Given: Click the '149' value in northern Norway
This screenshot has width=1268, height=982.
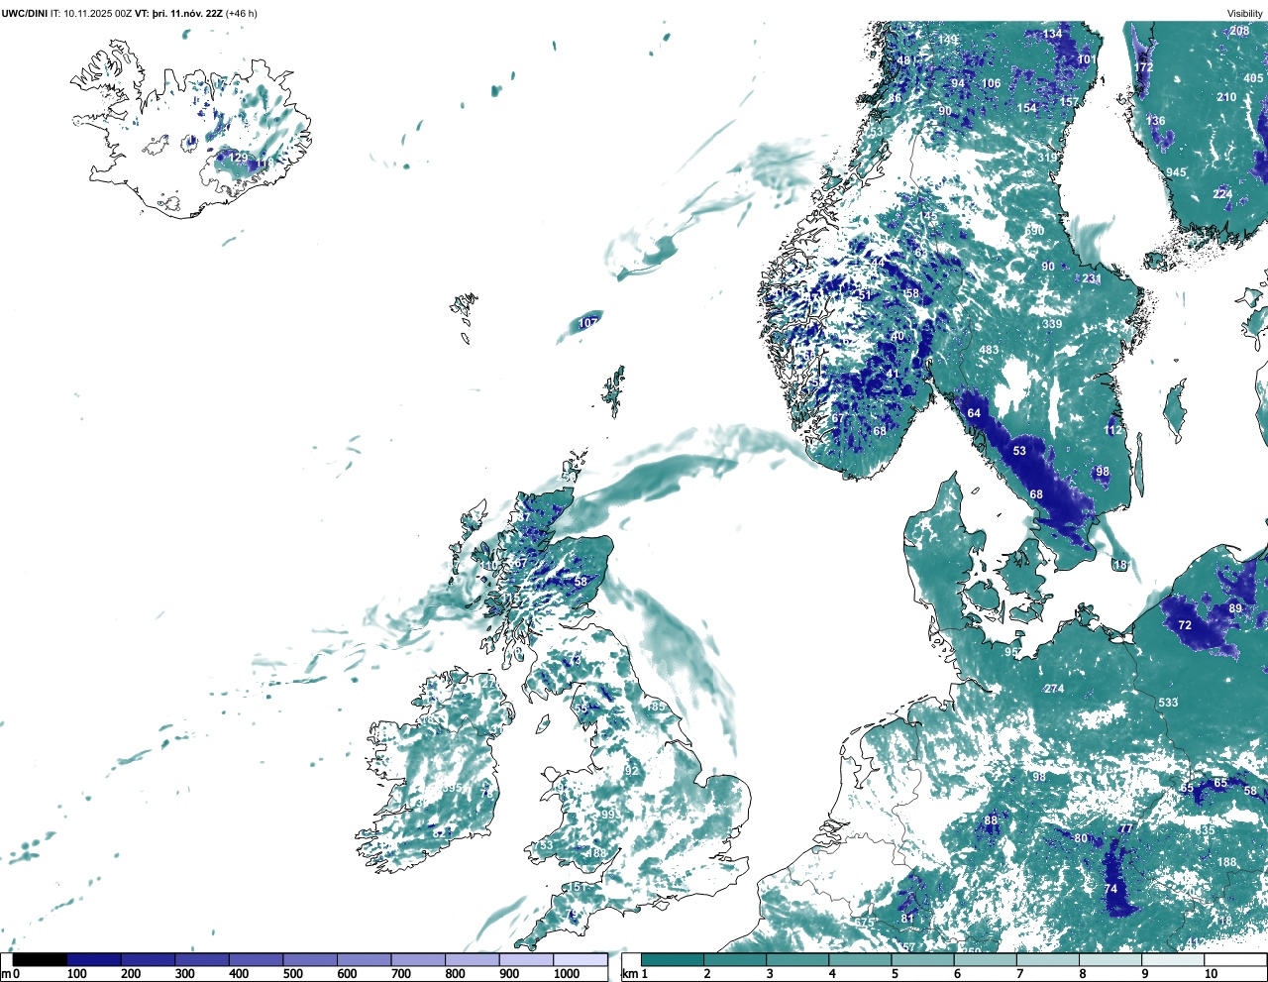Looking at the screenshot, I should (949, 41).
